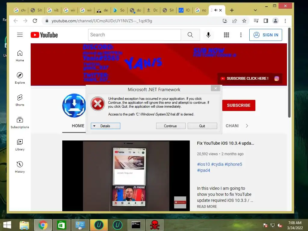The height and width of the screenshot is (231, 308).
Task: Click the browser back arrow
Action: pos(16,21)
